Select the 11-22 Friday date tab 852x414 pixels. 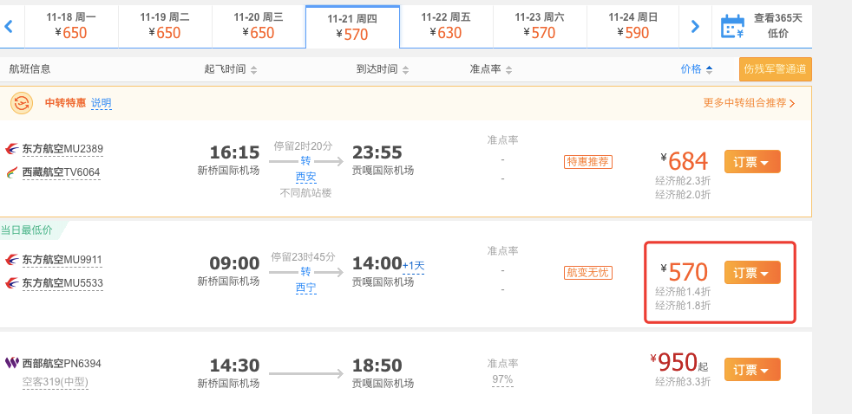(446, 26)
